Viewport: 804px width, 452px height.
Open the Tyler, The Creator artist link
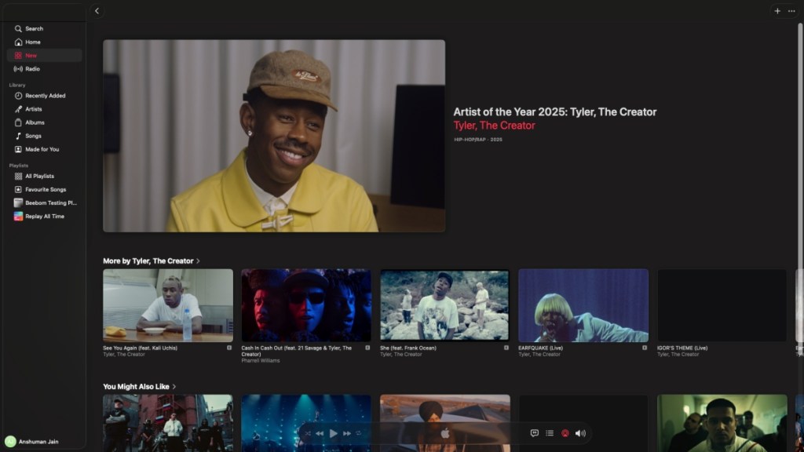(493, 125)
